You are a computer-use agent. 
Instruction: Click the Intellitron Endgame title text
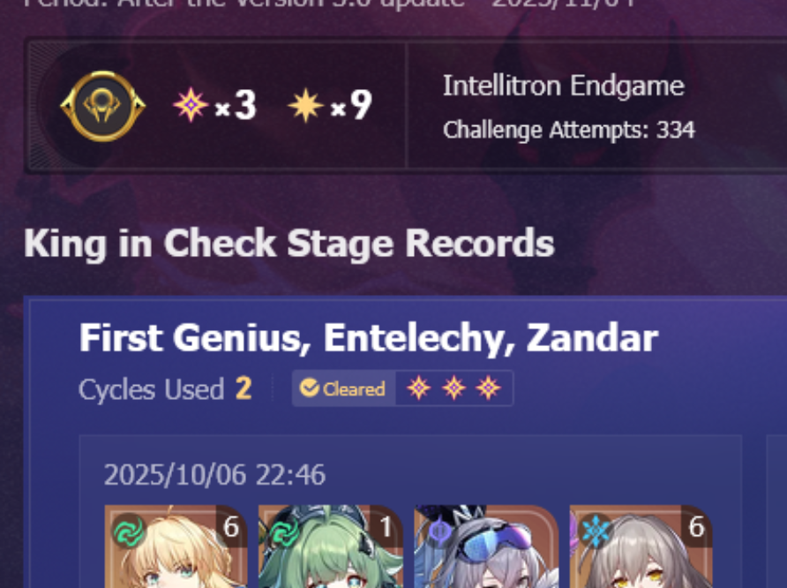click(x=564, y=87)
